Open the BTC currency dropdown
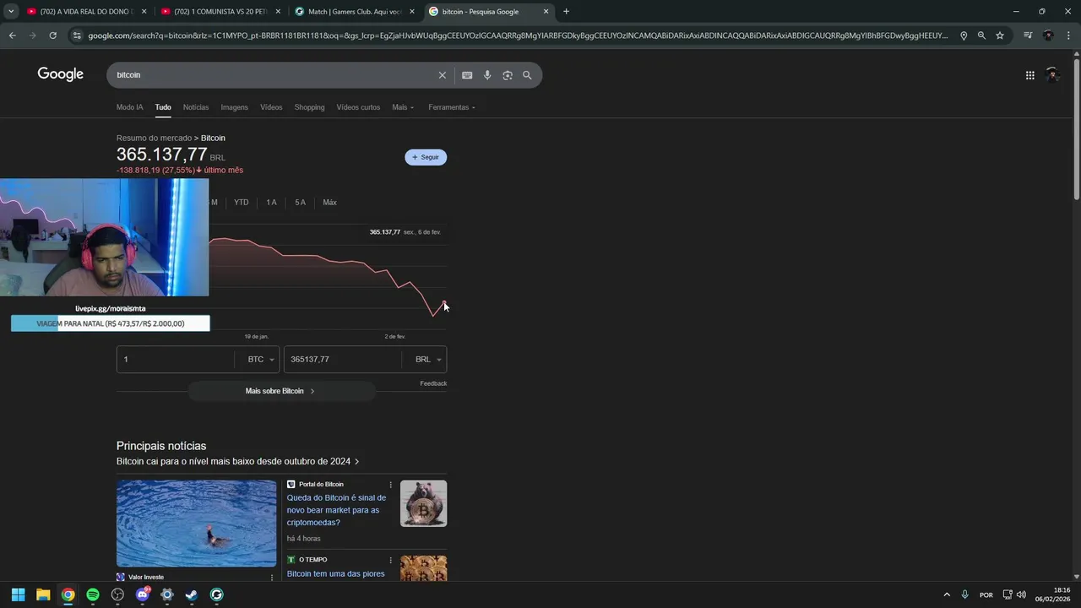This screenshot has width=1081, height=608. click(x=261, y=360)
